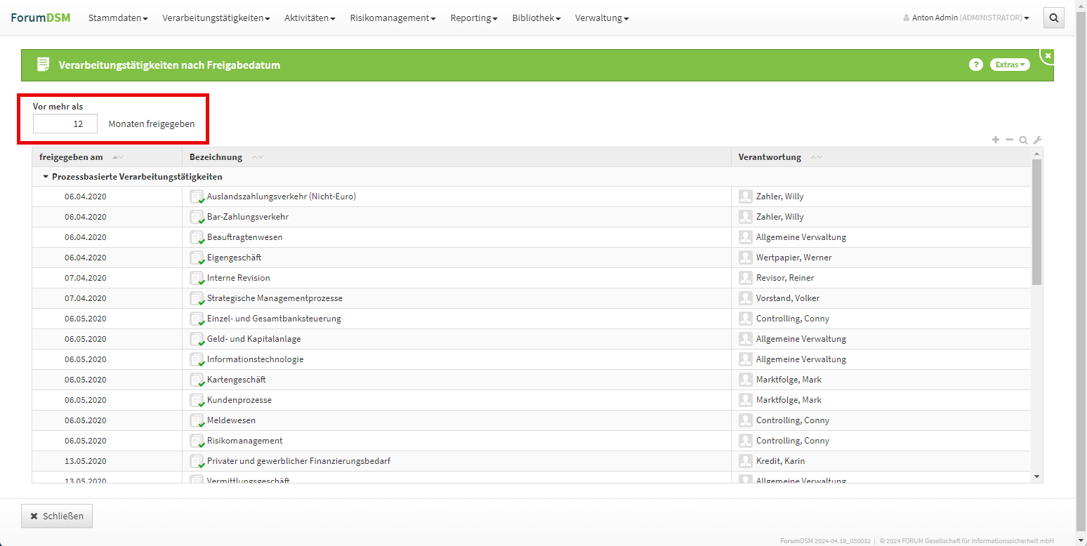Click the plus icon above the table

click(x=995, y=140)
